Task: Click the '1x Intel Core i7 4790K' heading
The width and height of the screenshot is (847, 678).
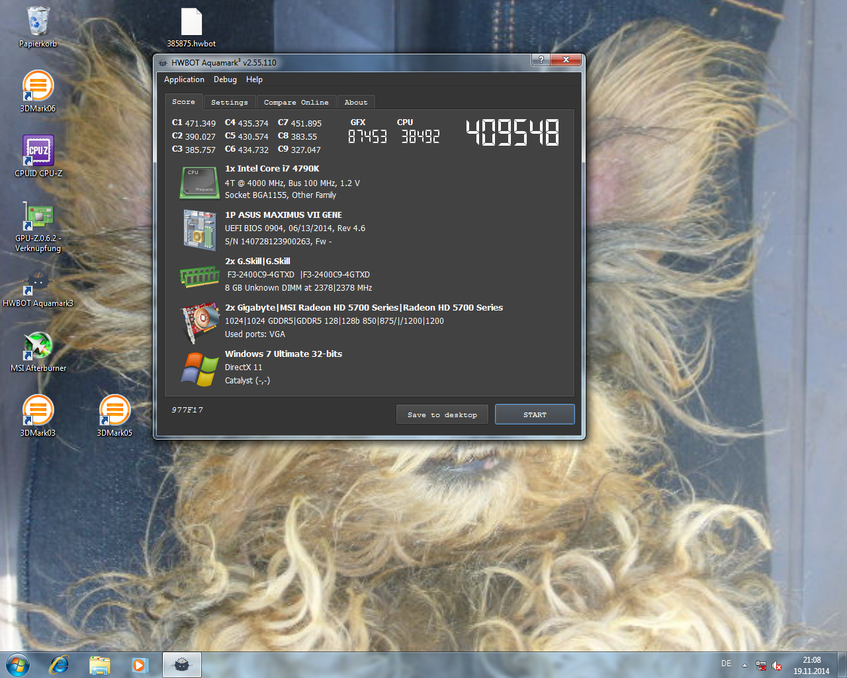Action: 272,169
